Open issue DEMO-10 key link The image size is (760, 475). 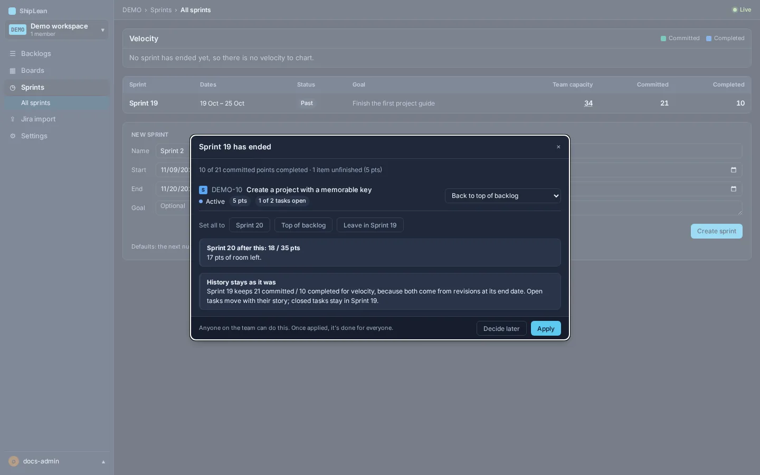click(x=227, y=190)
